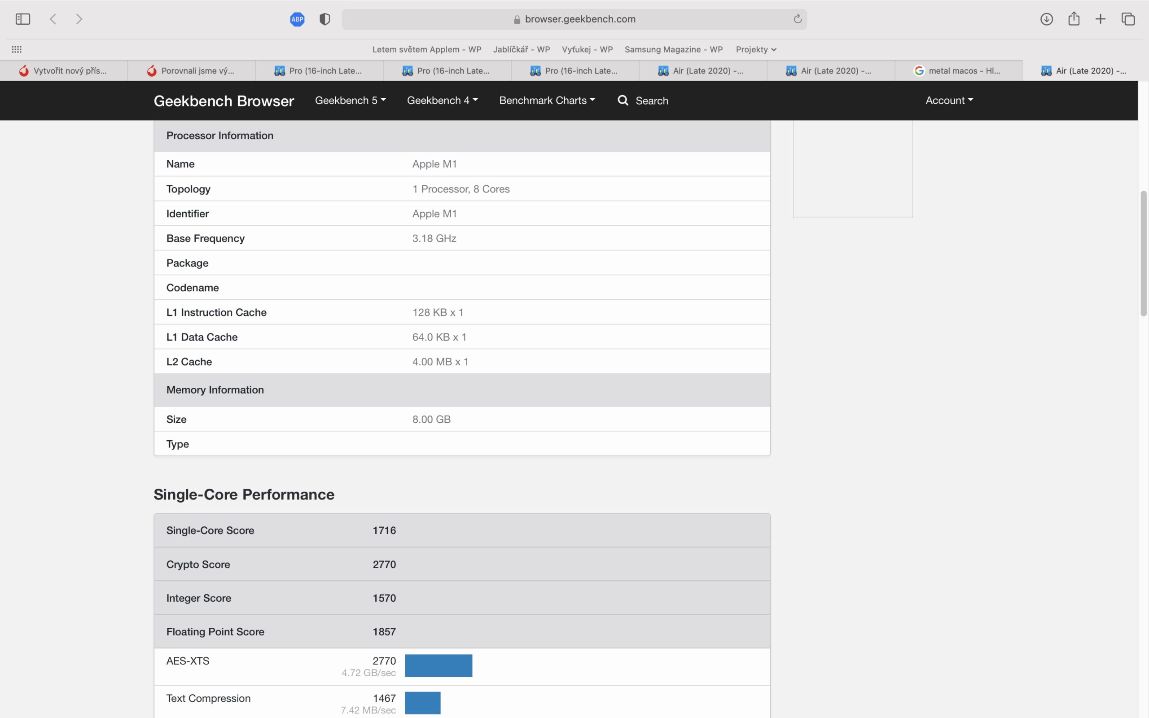1149x718 pixels.
Task: Expand the Projekty bookmarks folder
Action: (x=756, y=49)
